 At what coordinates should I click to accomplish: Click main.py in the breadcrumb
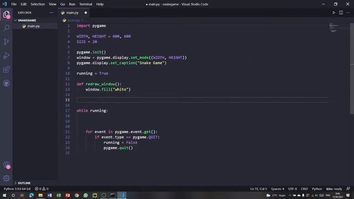click(74, 20)
